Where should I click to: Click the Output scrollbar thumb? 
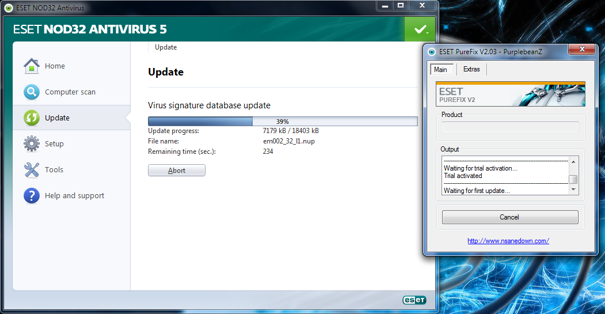point(573,179)
